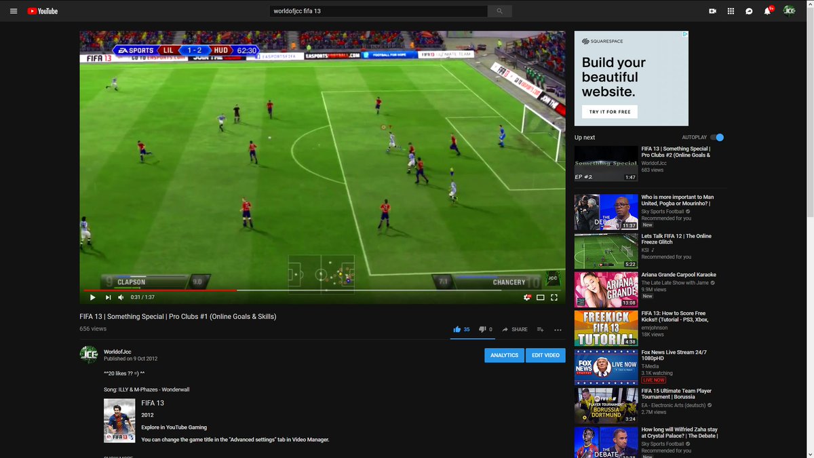
Task: Click the ANALYTICS button
Action: point(504,356)
